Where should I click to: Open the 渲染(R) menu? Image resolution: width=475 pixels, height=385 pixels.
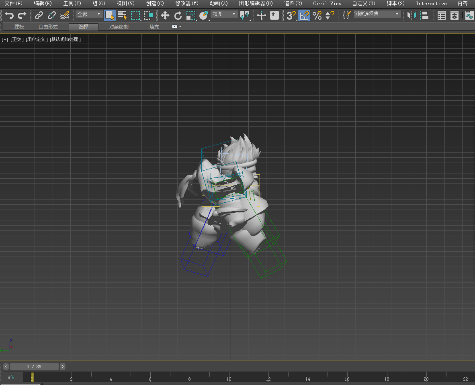click(x=293, y=3)
